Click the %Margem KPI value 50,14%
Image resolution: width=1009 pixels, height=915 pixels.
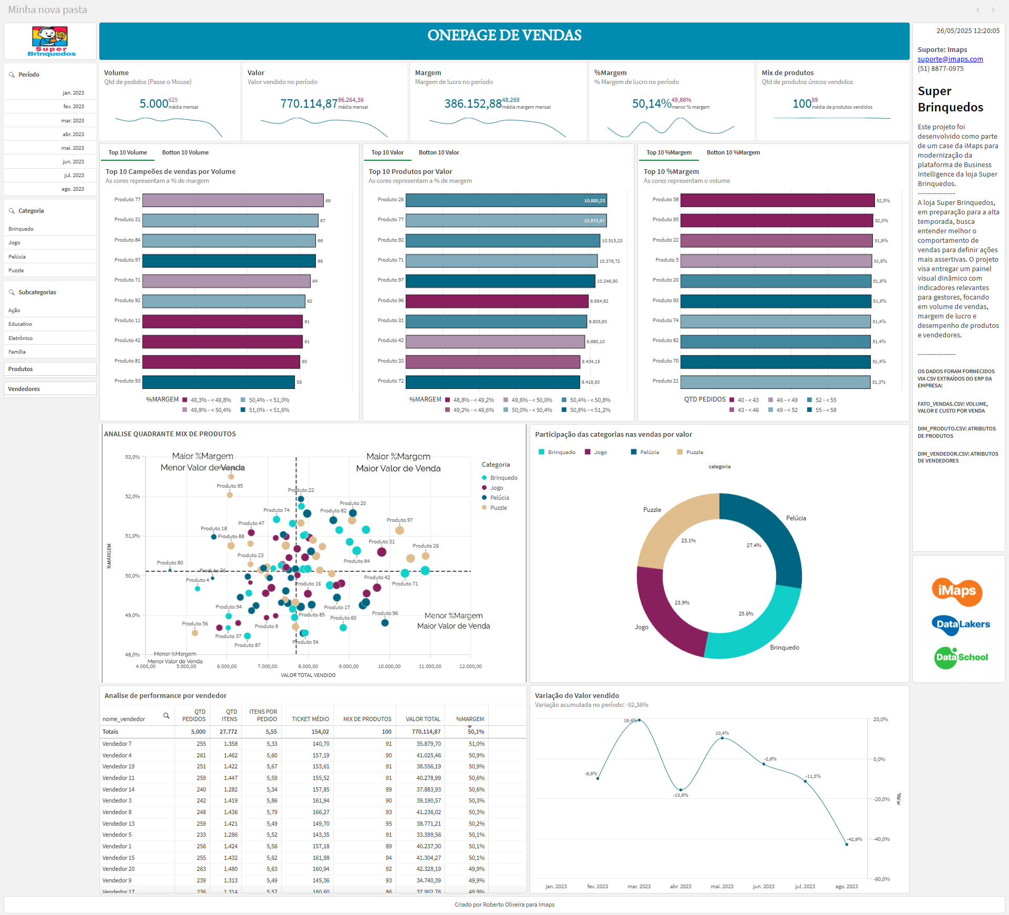click(652, 104)
